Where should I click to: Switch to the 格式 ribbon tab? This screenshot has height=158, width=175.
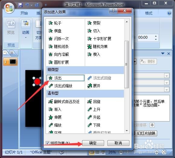pos(149,13)
